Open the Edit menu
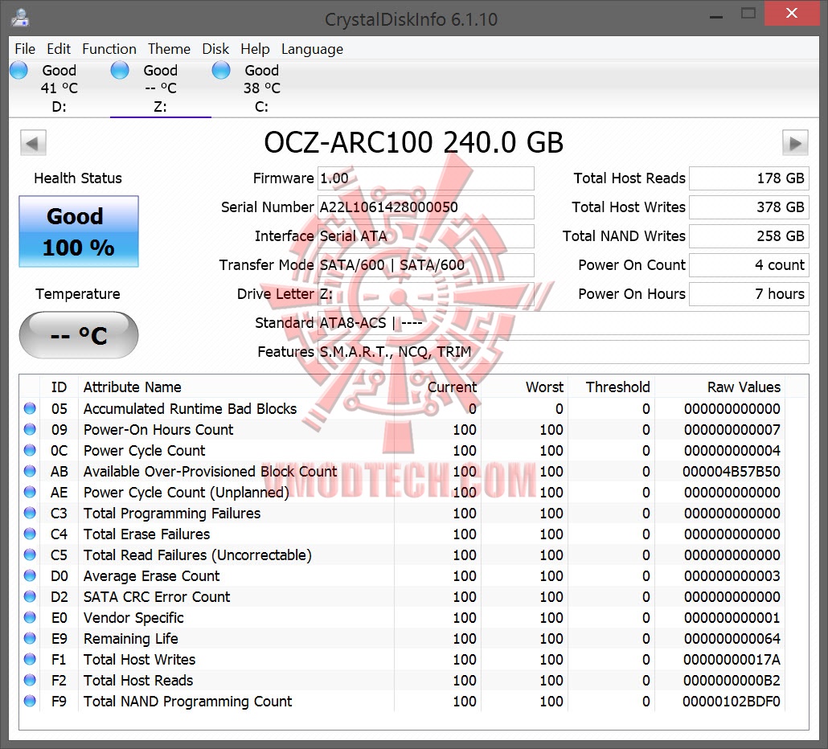This screenshot has width=828, height=749. [x=59, y=49]
